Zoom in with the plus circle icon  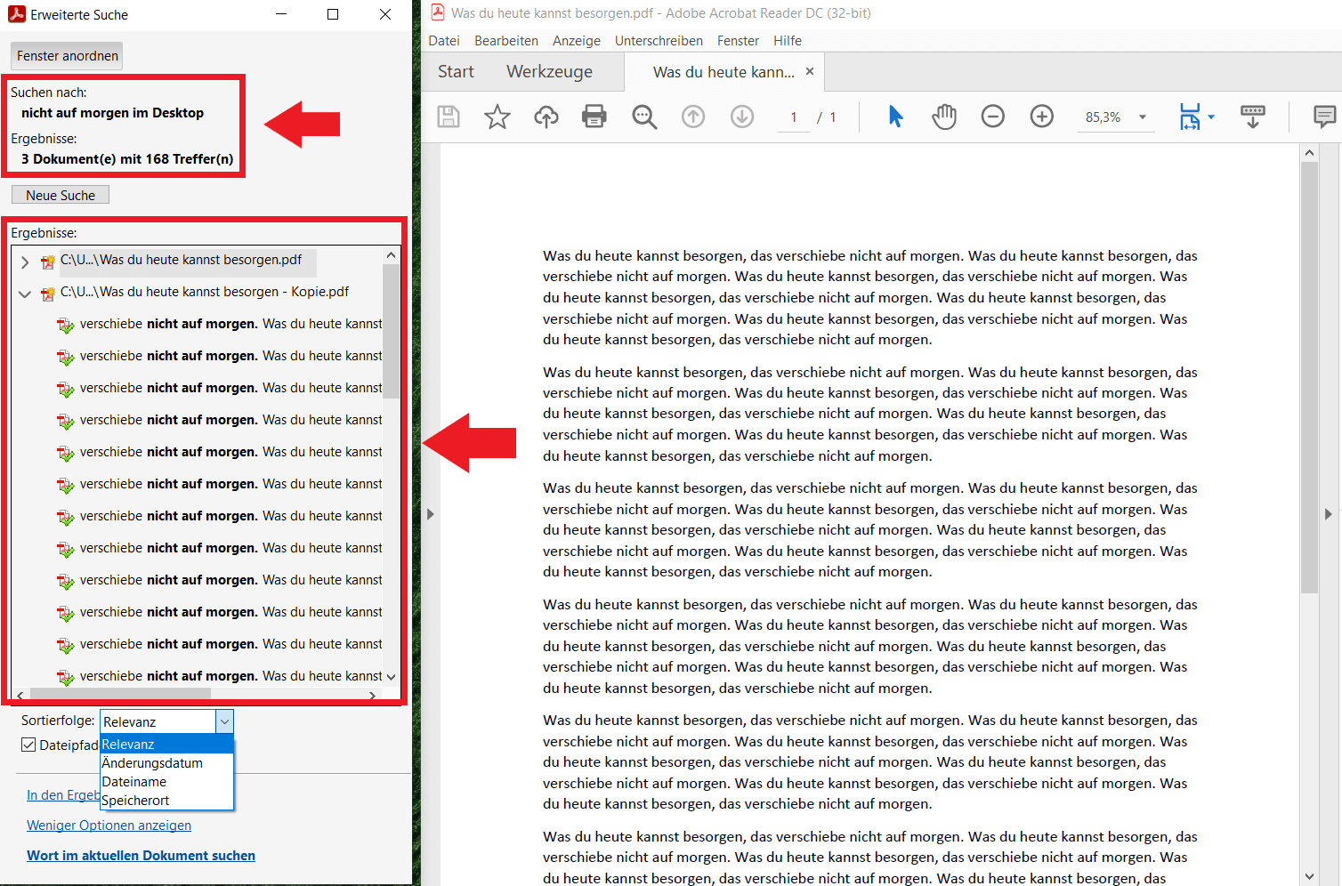tap(1042, 117)
